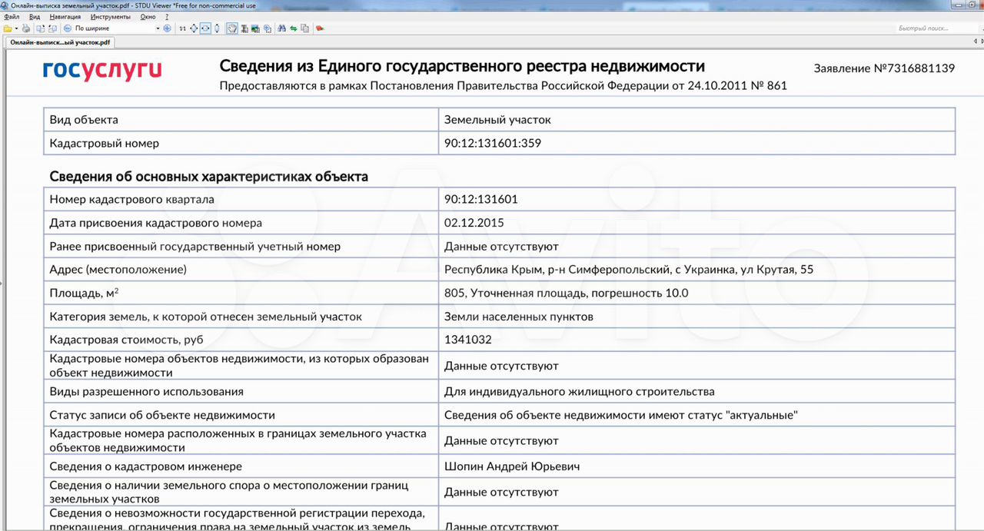
Task: Open the ? help menu
Action: click(167, 16)
